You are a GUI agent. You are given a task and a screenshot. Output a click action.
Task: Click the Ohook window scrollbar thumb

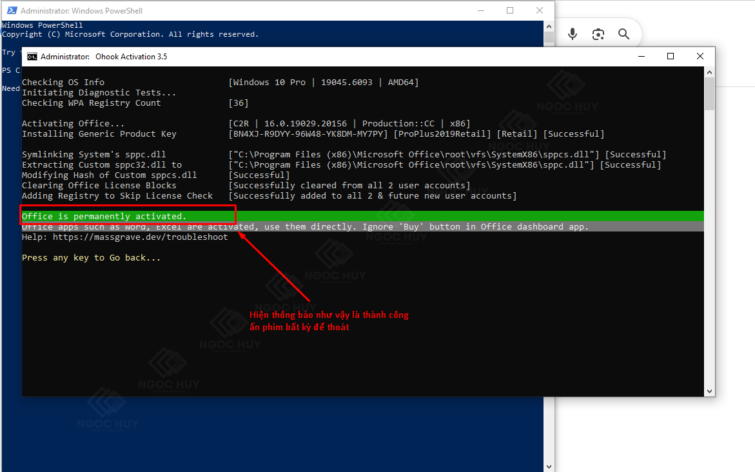(709, 94)
